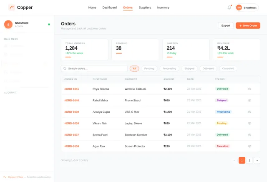267x182 pixels.
Task: Go to the next page arrow
Action: pyautogui.click(x=257, y=160)
